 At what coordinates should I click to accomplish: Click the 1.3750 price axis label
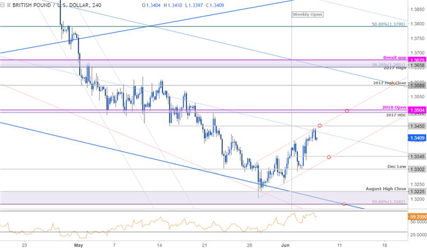click(418, 39)
